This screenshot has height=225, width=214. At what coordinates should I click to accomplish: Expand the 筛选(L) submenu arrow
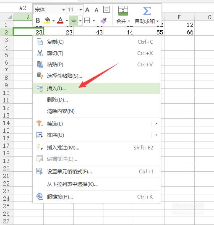(156, 123)
